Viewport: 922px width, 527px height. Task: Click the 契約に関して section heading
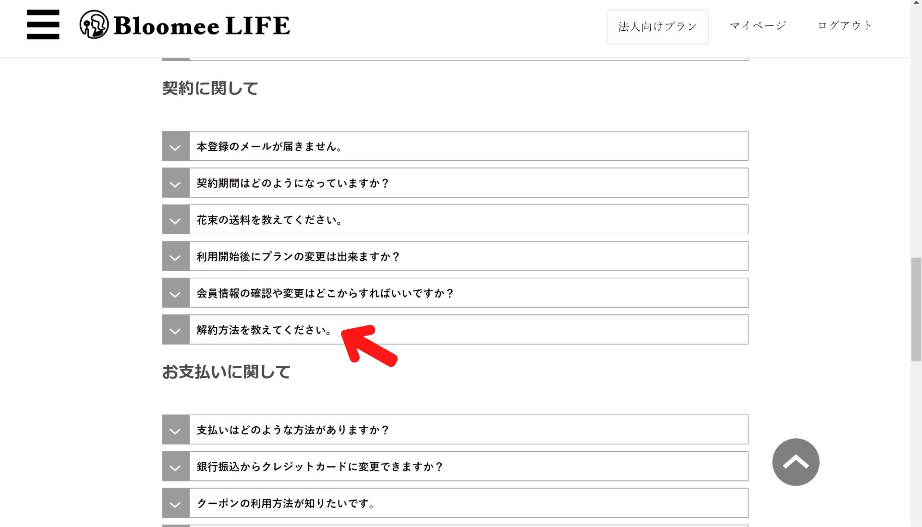210,88
